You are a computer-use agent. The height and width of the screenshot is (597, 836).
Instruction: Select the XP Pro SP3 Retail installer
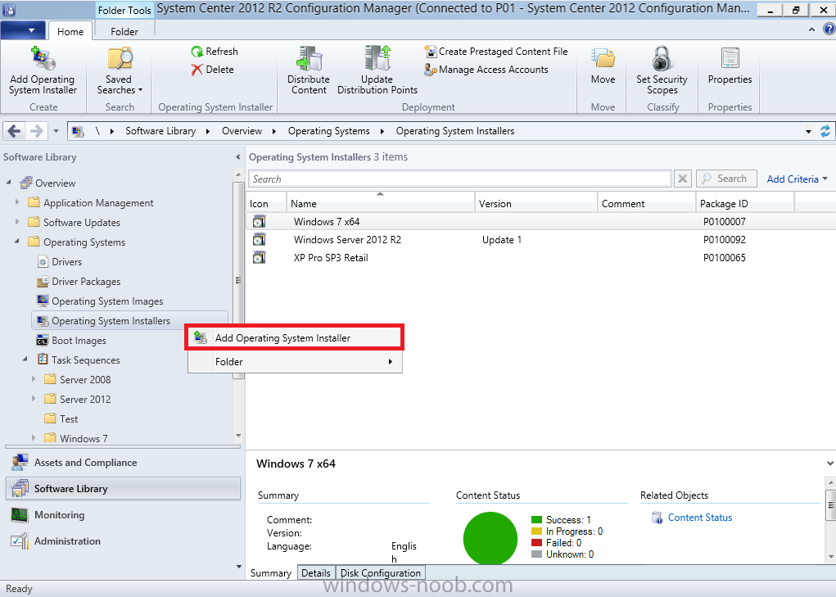(540, 258)
